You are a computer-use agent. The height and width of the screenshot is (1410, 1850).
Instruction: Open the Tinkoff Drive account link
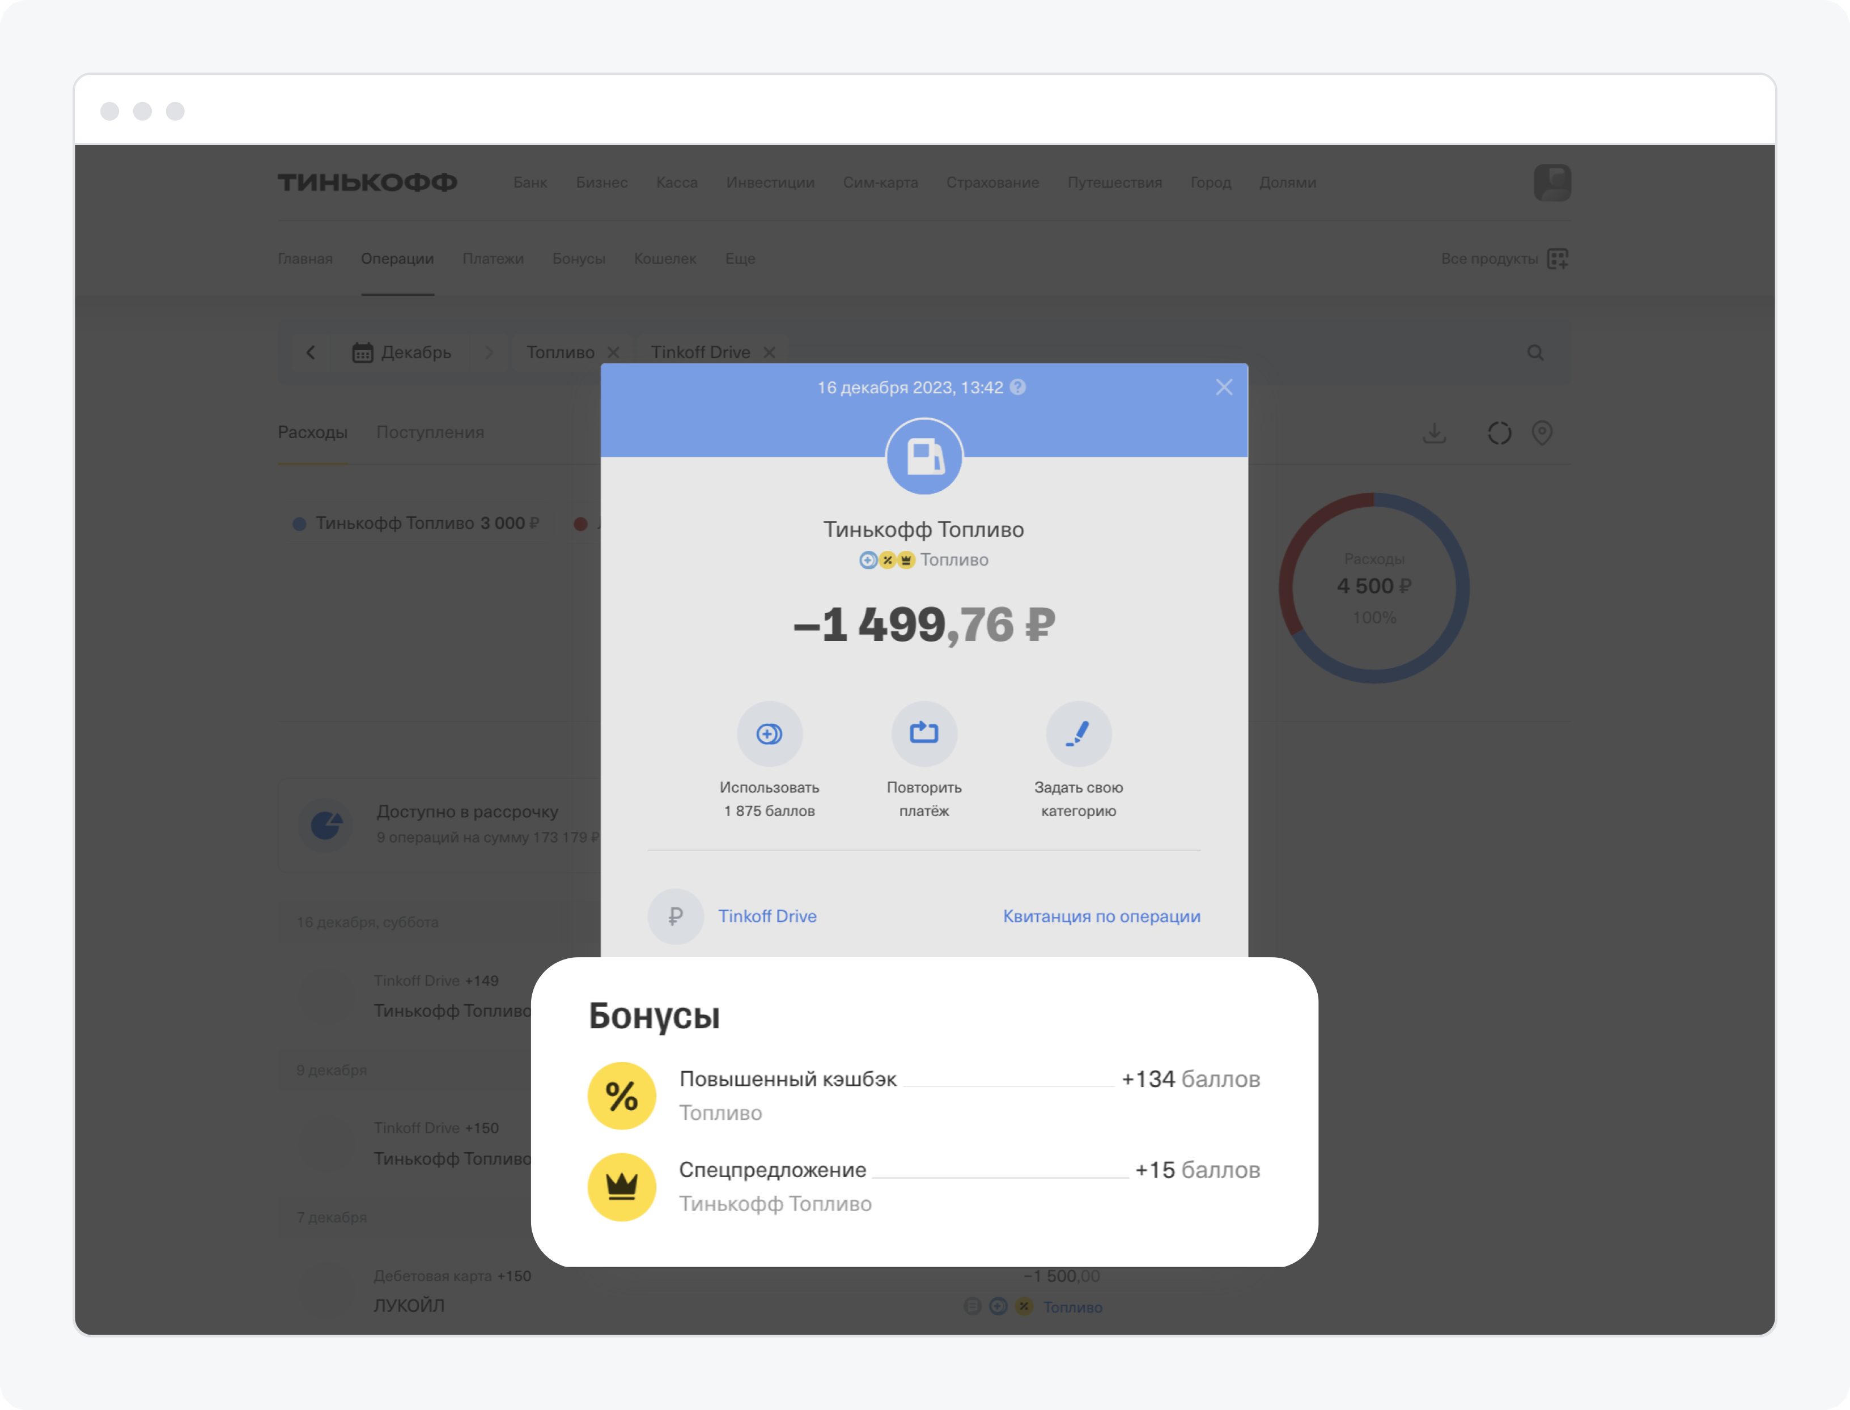767,916
